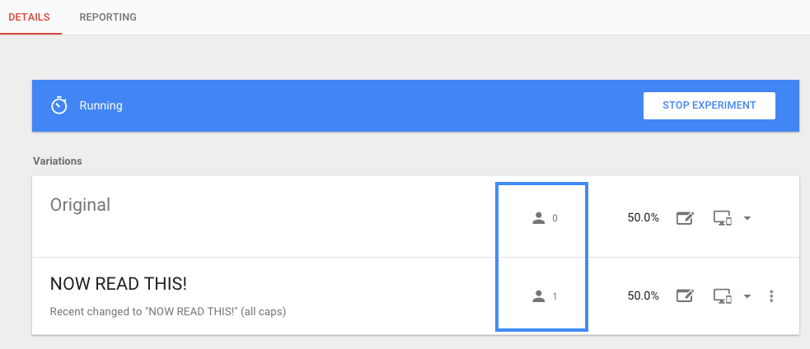Click the device preview icon in NOW READ THIS! row
This screenshot has width=810, height=349.
[723, 295]
